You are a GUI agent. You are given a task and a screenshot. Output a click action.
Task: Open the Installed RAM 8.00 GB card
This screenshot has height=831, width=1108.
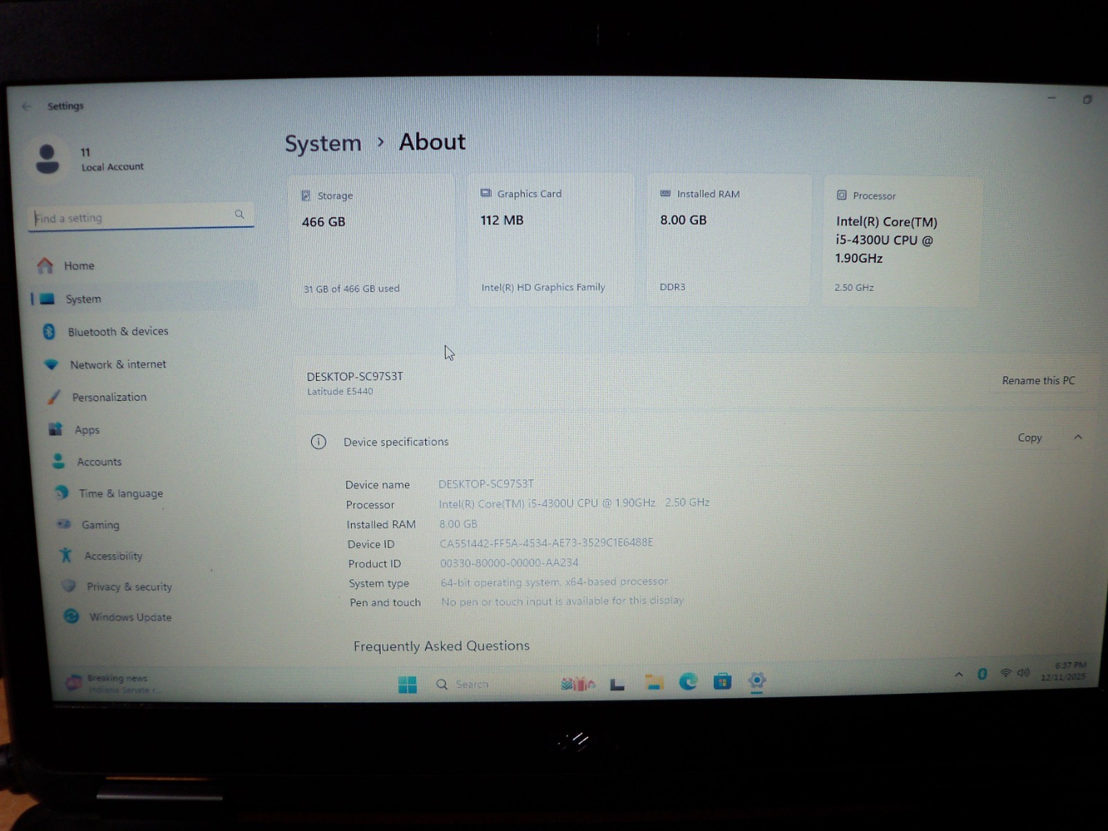729,240
